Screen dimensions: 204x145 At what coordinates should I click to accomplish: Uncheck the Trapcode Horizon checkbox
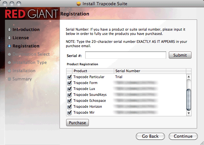pyautogui.click(x=69, y=107)
